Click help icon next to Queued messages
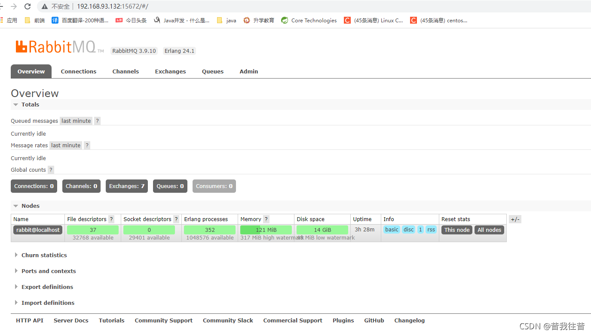 click(x=97, y=121)
